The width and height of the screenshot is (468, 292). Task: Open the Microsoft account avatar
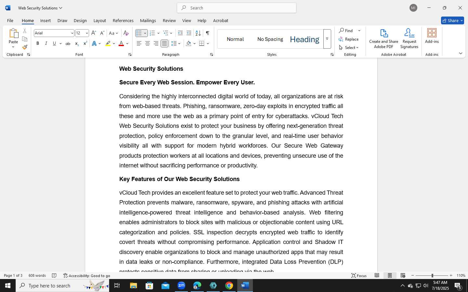(413, 8)
